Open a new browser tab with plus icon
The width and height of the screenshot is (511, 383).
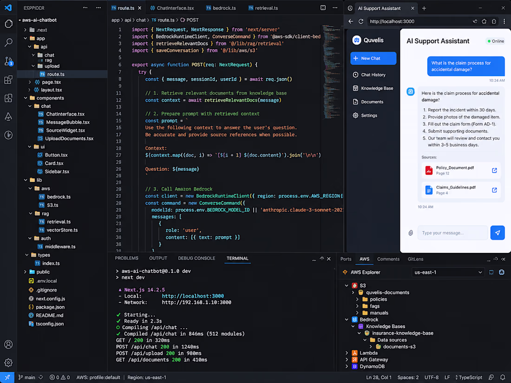(x=424, y=8)
